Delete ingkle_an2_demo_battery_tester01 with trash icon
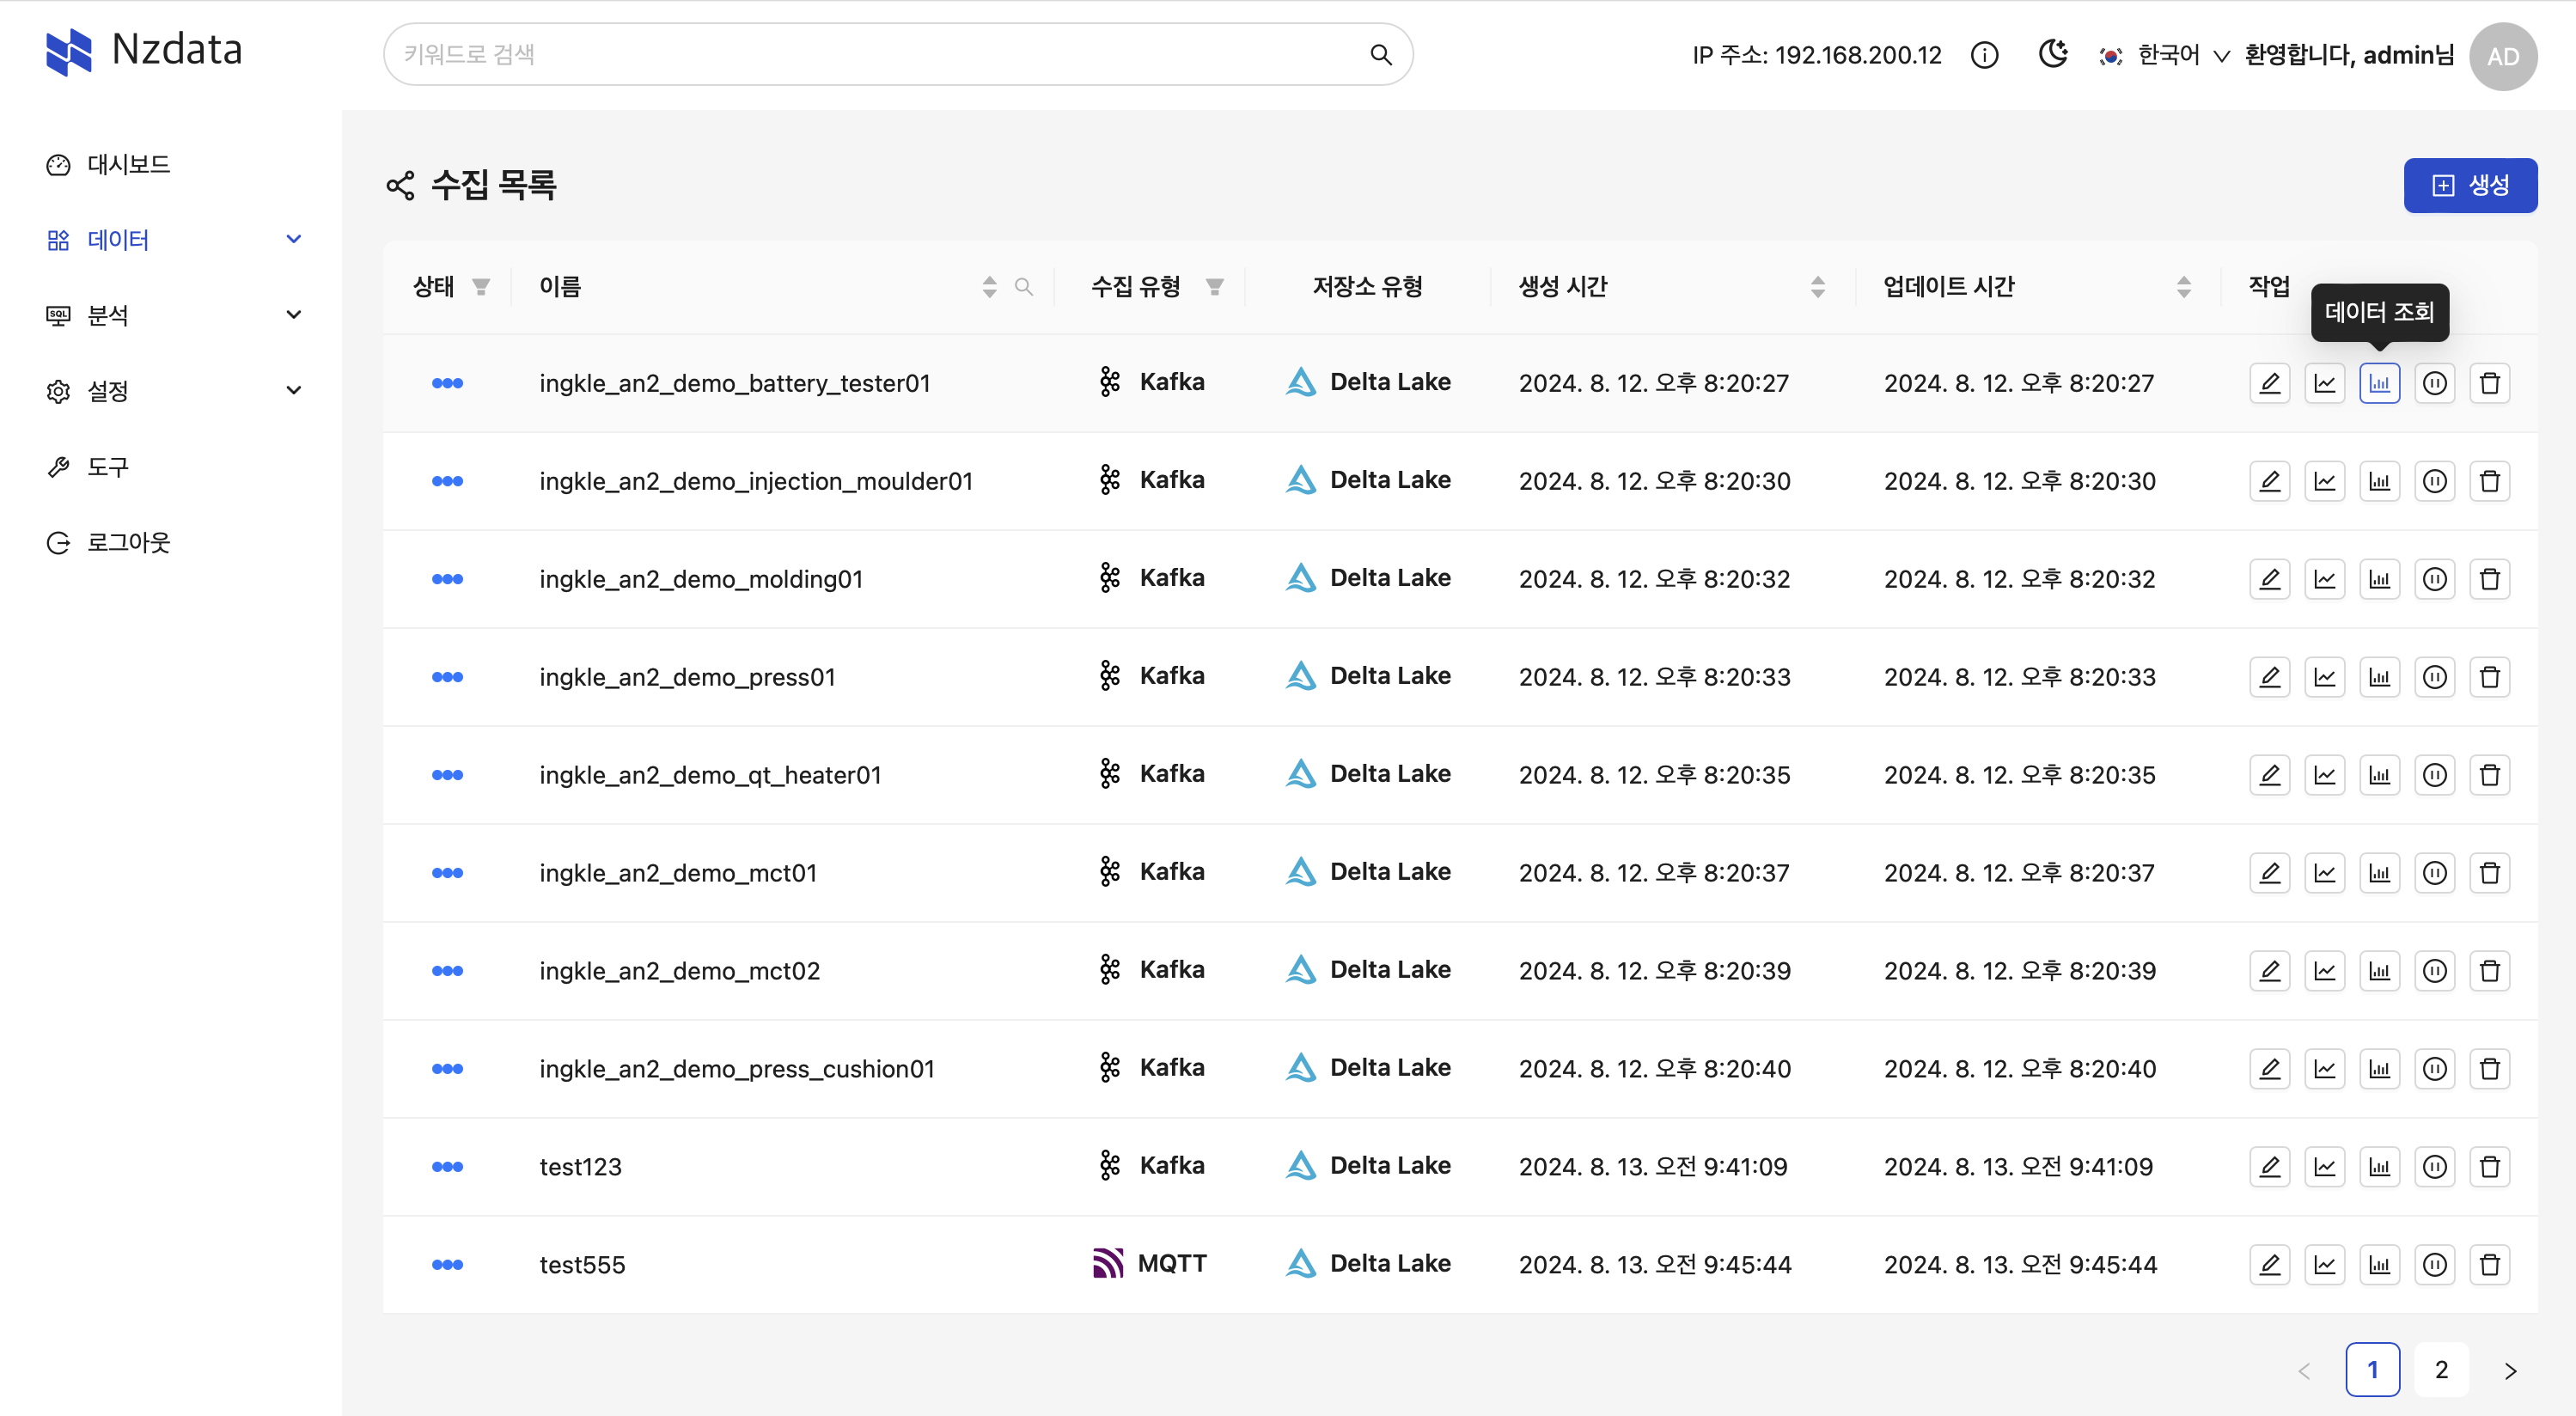 [x=2490, y=383]
